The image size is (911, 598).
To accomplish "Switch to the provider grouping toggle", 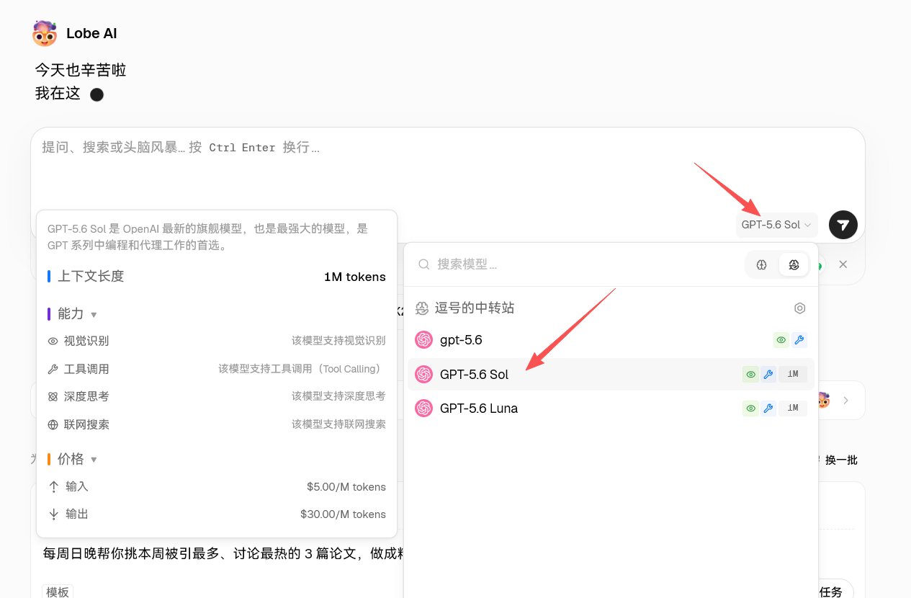I will pos(794,264).
